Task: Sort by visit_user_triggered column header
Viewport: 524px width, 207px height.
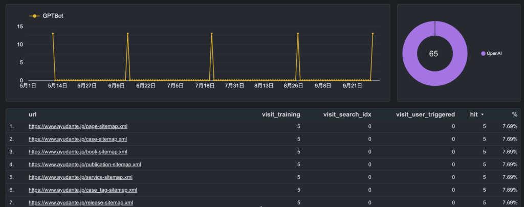Action: click(425, 114)
